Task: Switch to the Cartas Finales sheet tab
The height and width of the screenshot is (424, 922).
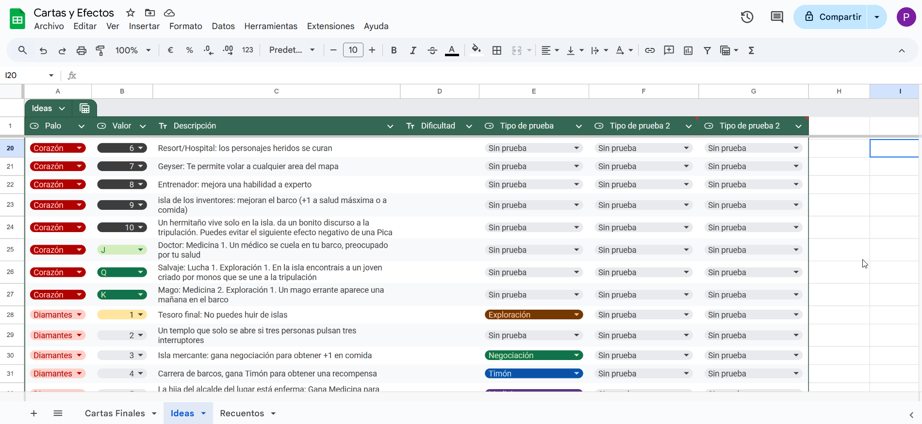Action: pyautogui.click(x=115, y=413)
